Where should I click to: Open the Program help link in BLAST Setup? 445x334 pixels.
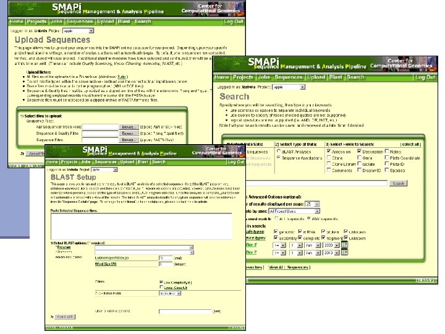point(64,247)
